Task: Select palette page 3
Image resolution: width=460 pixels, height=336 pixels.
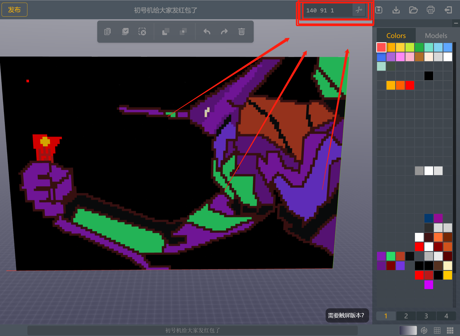Action: [426, 316]
